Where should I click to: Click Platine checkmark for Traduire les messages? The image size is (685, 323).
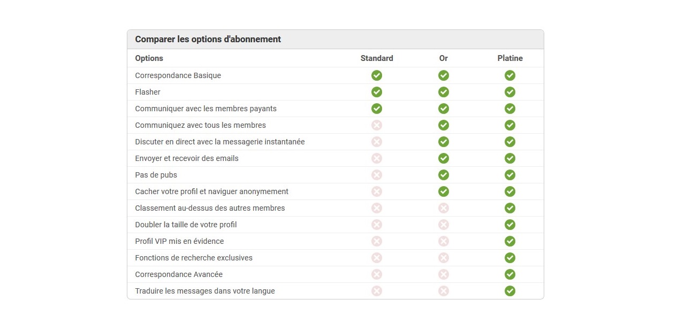pyautogui.click(x=510, y=291)
